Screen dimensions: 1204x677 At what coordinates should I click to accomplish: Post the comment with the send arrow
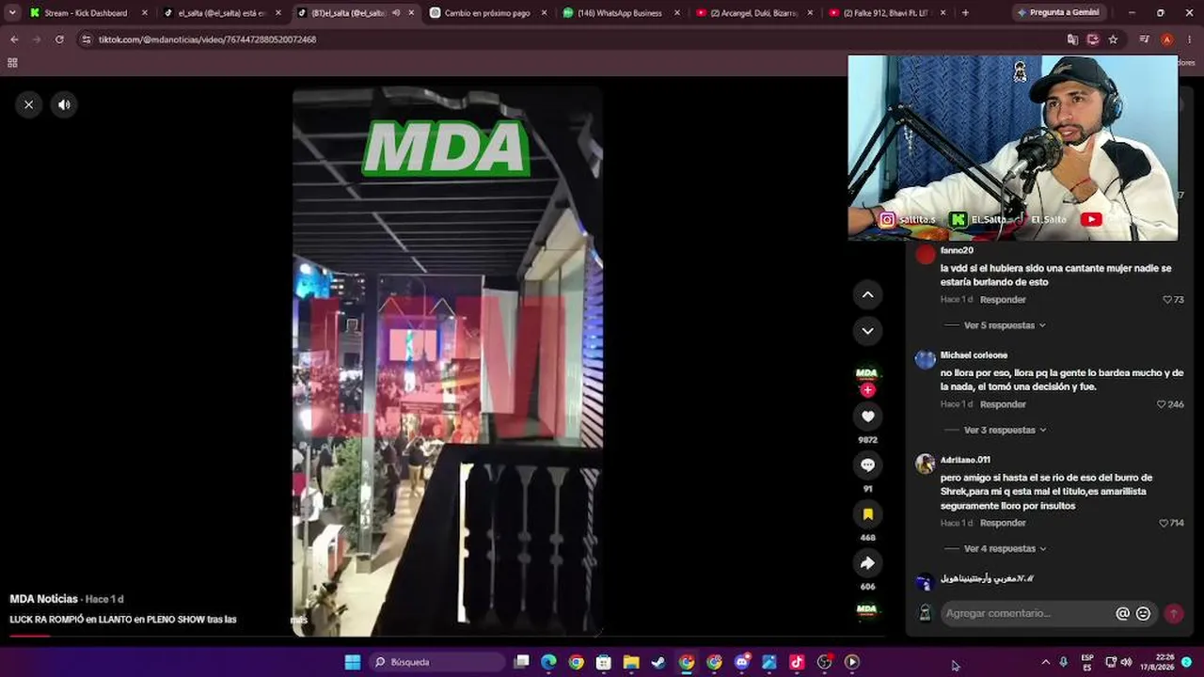click(x=1173, y=613)
